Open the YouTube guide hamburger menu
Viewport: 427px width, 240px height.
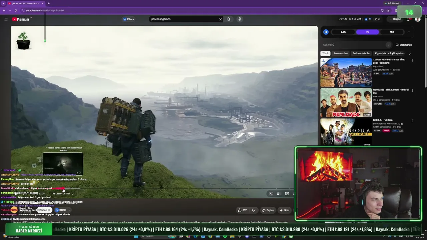pyautogui.click(x=6, y=19)
